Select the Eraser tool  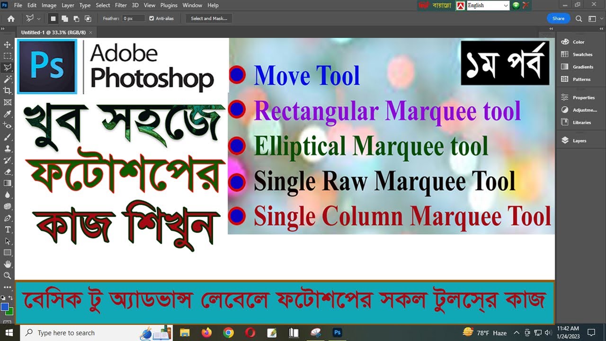(8, 171)
